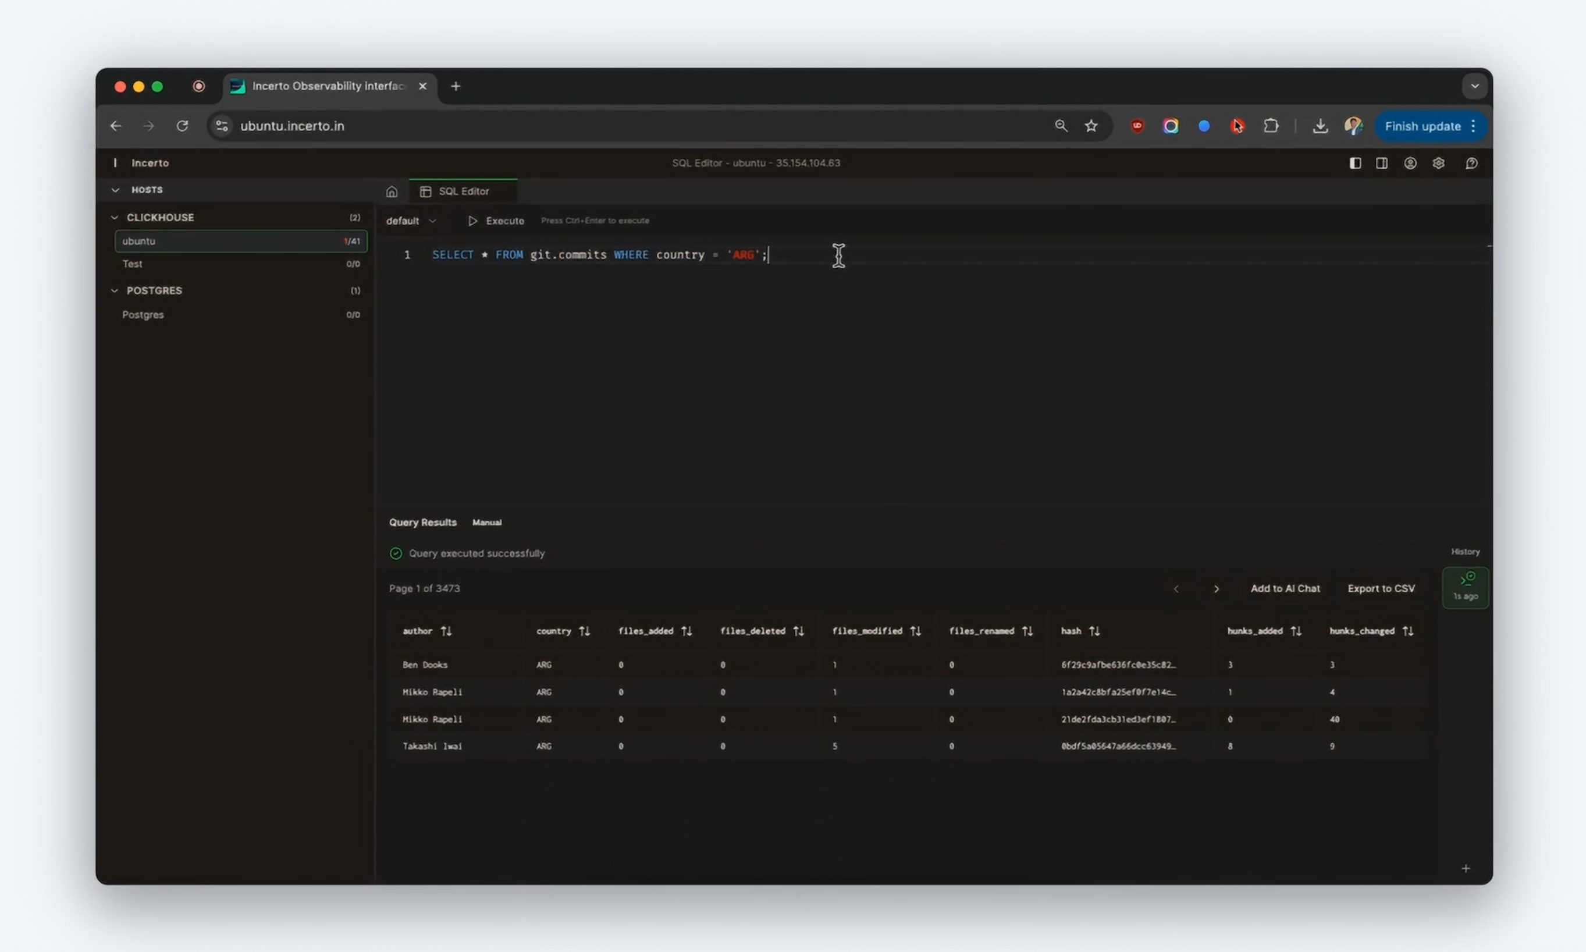Open the default database dropdown

pos(411,221)
